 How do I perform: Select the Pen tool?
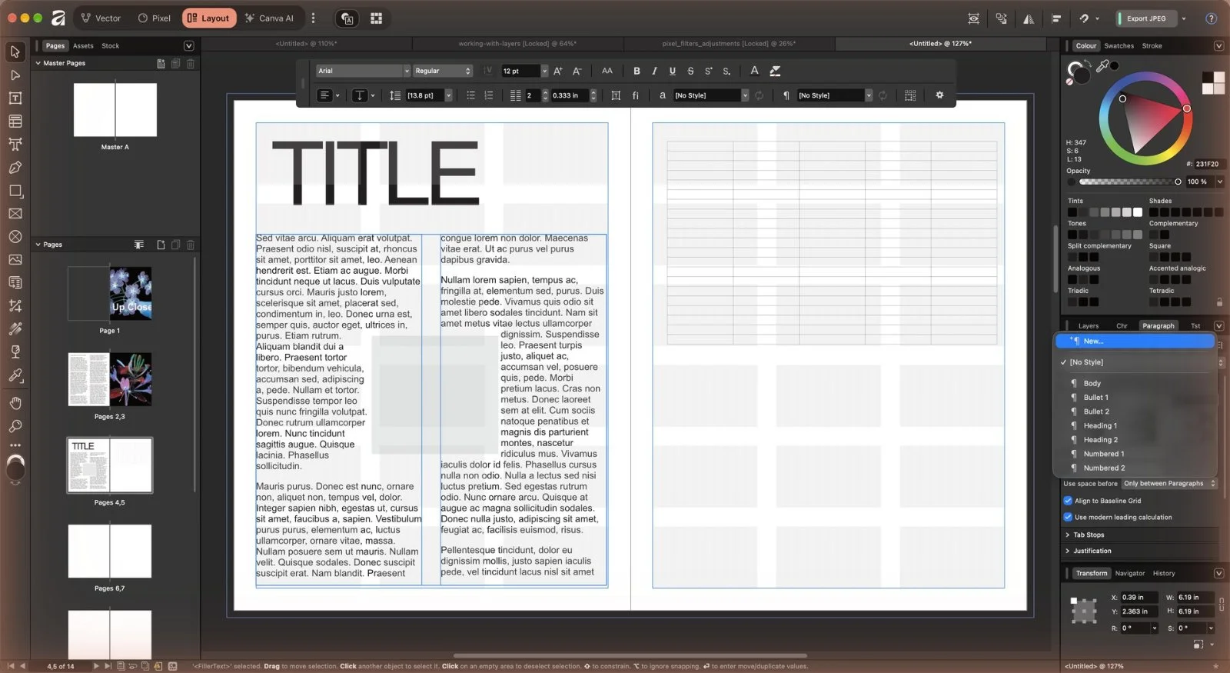[x=15, y=167]
